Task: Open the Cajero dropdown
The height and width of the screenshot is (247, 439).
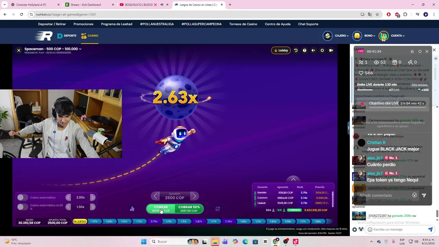Action: 342,36
